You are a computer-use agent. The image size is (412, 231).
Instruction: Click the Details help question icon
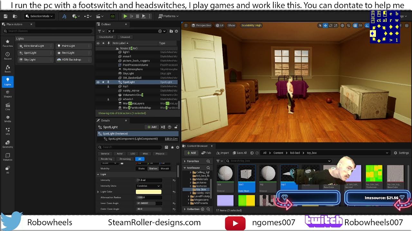click(170, 127)
